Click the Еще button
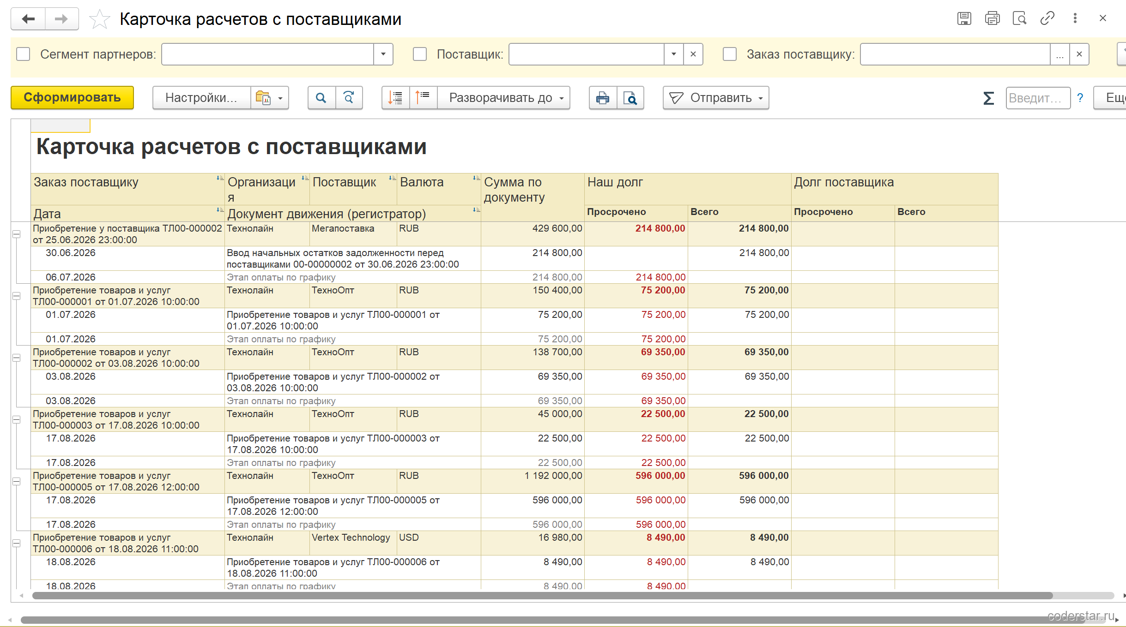 [x=1110, y=98]
